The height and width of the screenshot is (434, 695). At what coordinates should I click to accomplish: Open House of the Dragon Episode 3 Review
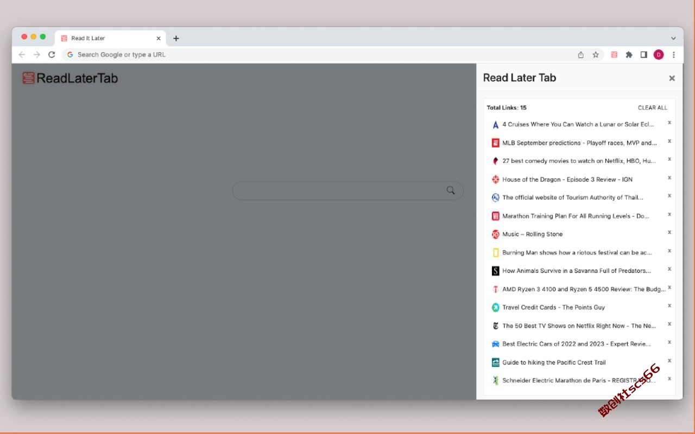[567, 180]
